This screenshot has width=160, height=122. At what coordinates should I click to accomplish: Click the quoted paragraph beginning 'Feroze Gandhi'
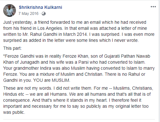(x=79, y=68)
